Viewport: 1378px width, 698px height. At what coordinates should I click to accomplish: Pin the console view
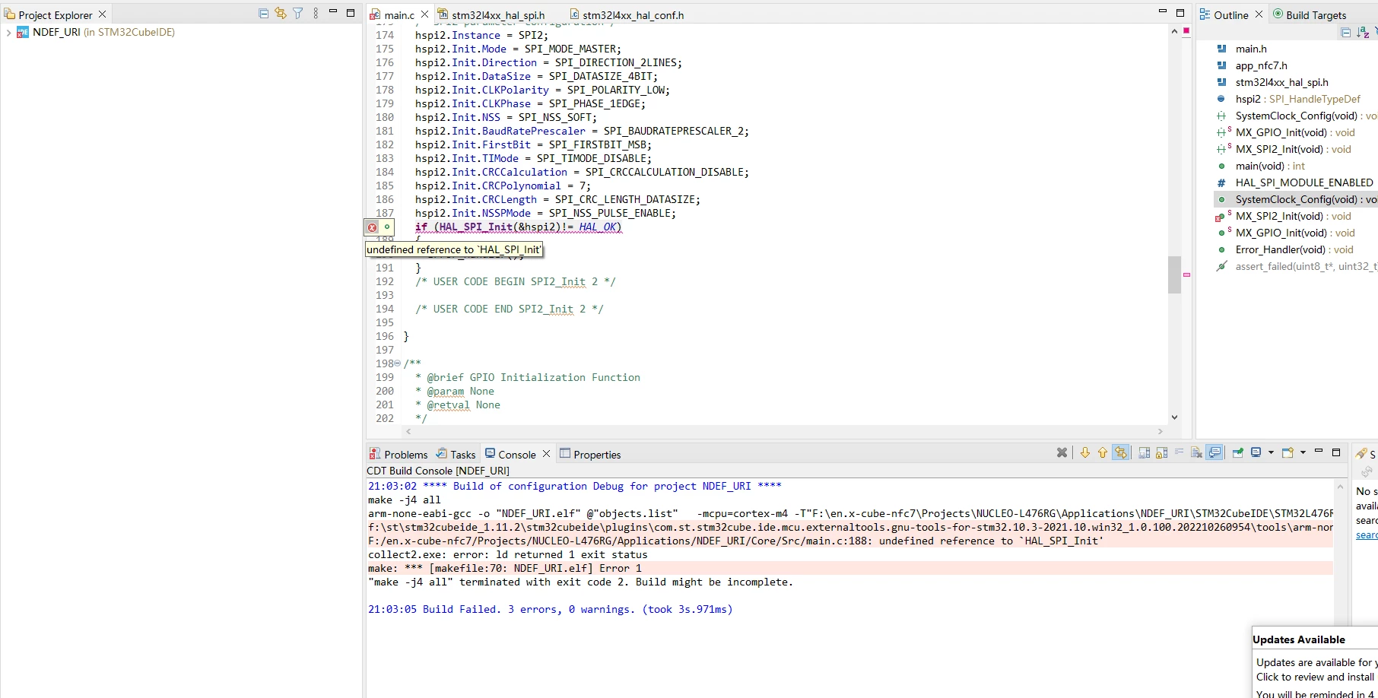pos(1237,452)
